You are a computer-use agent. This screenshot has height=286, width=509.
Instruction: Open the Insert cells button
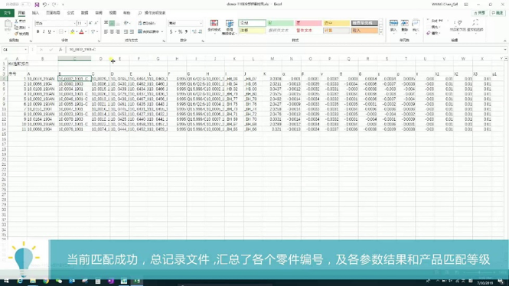(393, 26)
